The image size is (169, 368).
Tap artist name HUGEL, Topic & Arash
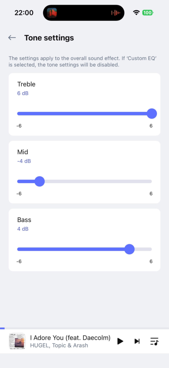(x=59, y=345)
